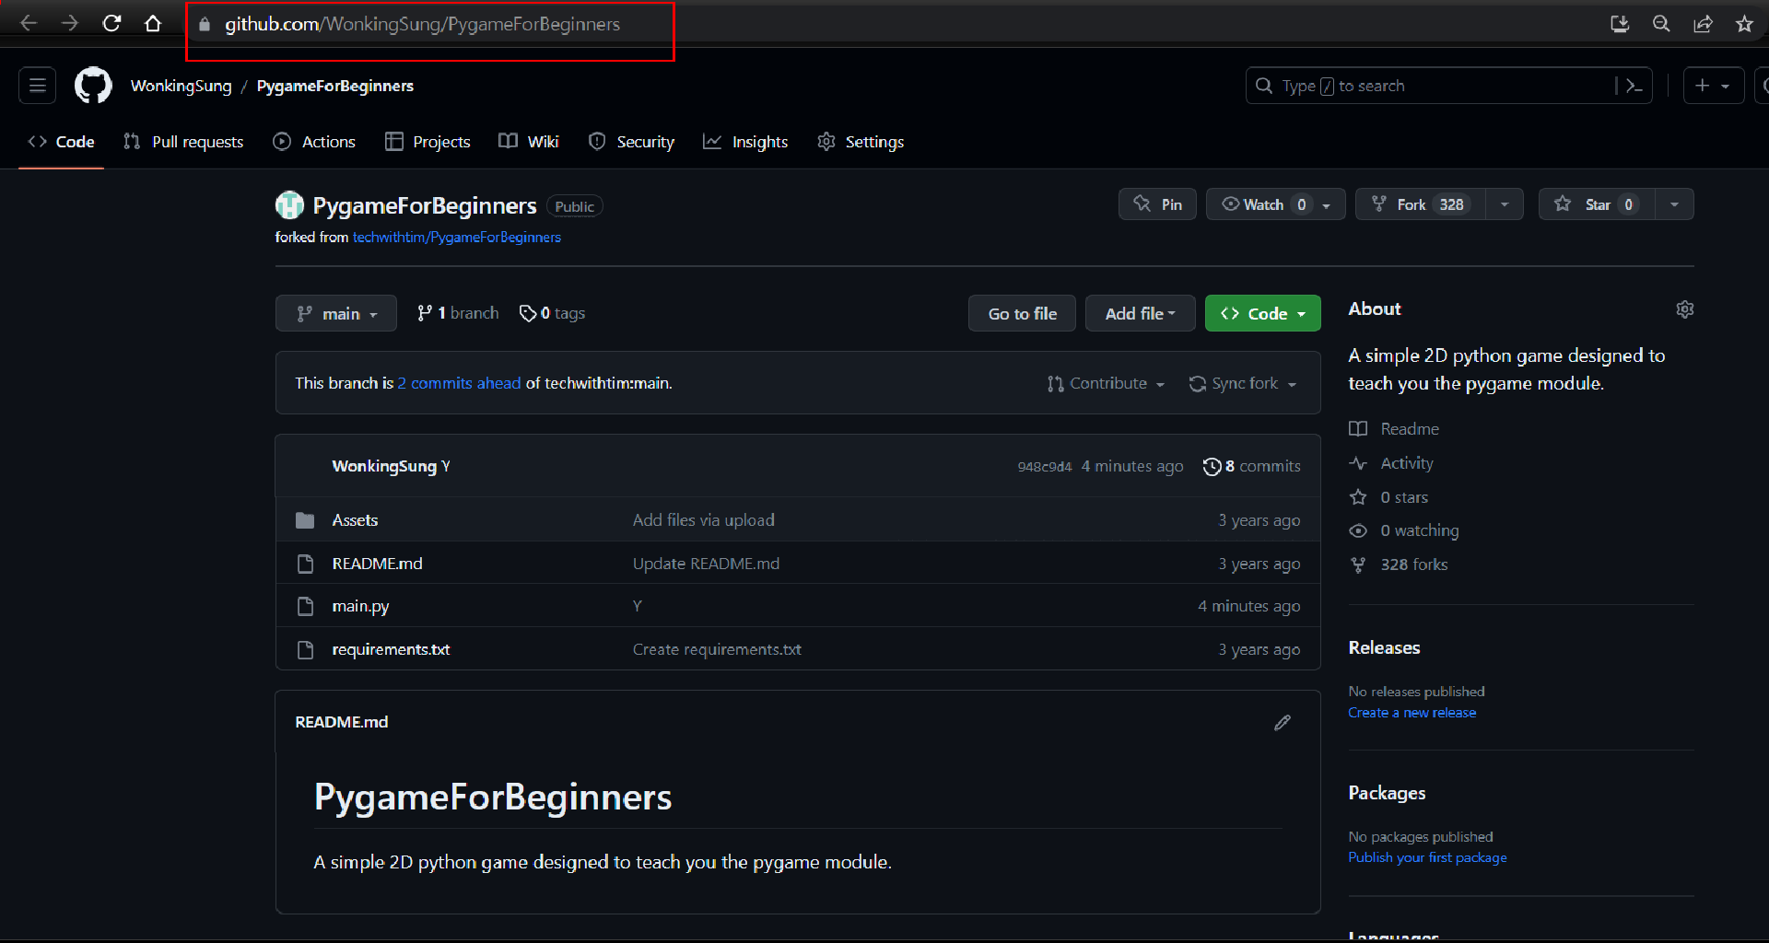The image size is (1769, 943).
Task: Go to GitHub home via Octocat logo
Action: [x=93, y=86]
